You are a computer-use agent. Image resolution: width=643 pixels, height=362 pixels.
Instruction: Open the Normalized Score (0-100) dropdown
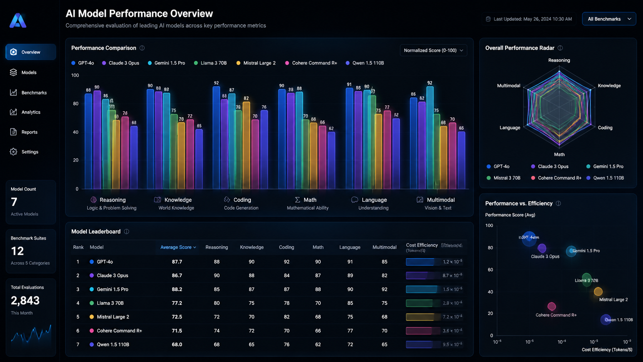pos(433,50)
